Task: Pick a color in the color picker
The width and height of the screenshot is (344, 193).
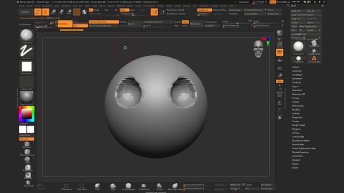Action: click(x=26, y=114)
